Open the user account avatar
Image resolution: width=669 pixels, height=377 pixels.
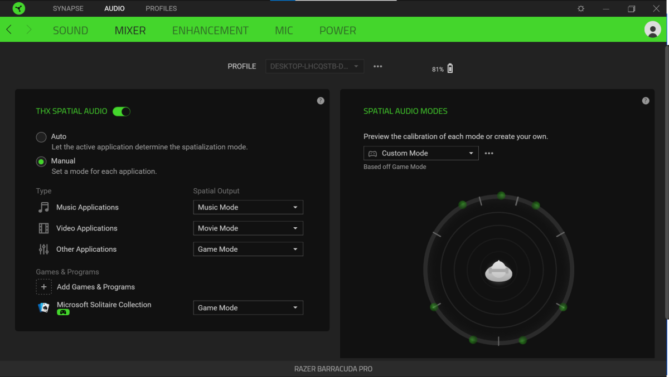click(x=652, y=30)
